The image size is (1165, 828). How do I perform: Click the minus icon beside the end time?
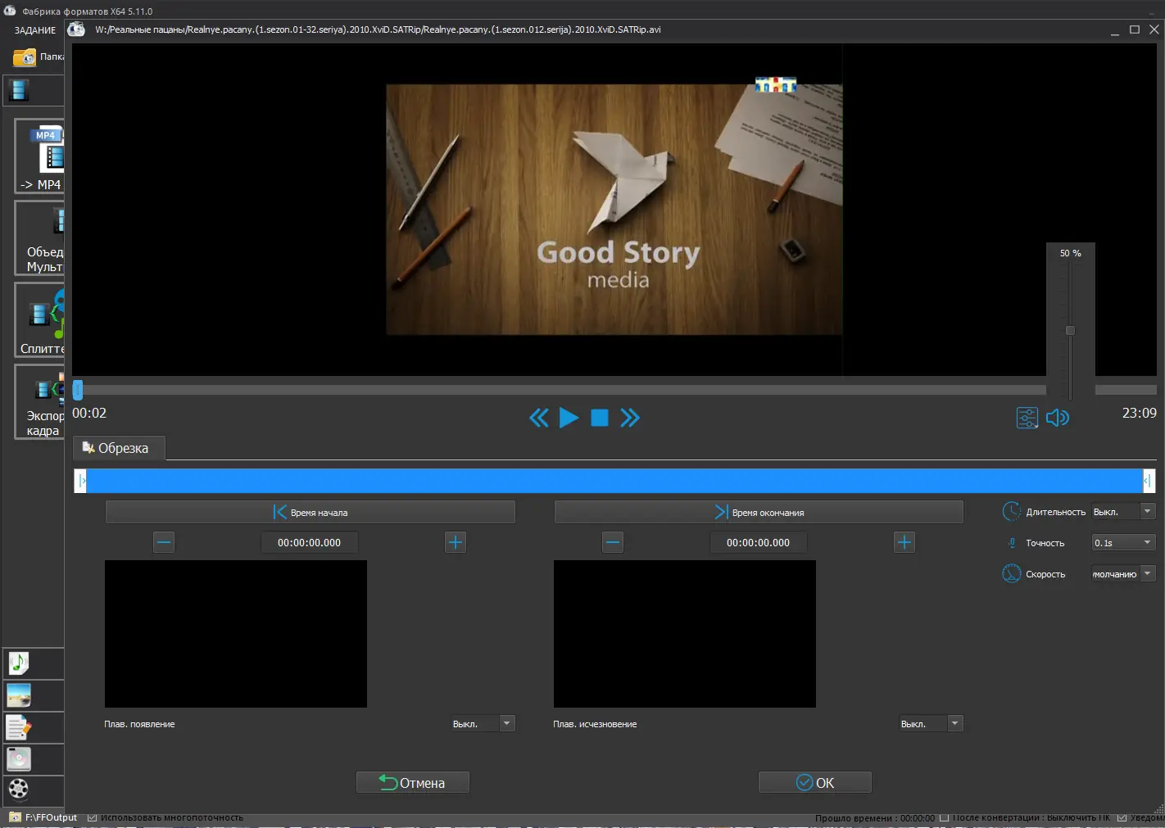[613, 542]
